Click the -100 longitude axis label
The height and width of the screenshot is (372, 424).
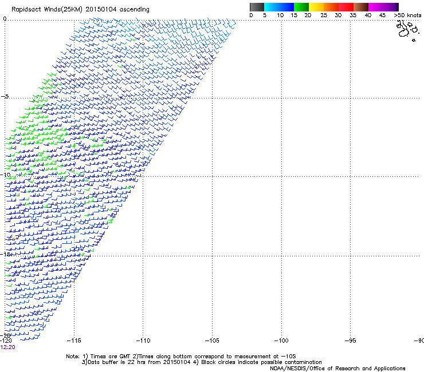click(x=281, y=341)
